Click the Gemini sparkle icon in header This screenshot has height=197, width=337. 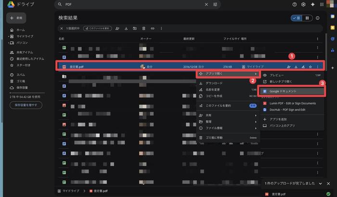[x=313, y=4]
